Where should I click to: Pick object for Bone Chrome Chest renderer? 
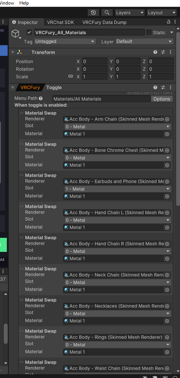tap(167, 150)
